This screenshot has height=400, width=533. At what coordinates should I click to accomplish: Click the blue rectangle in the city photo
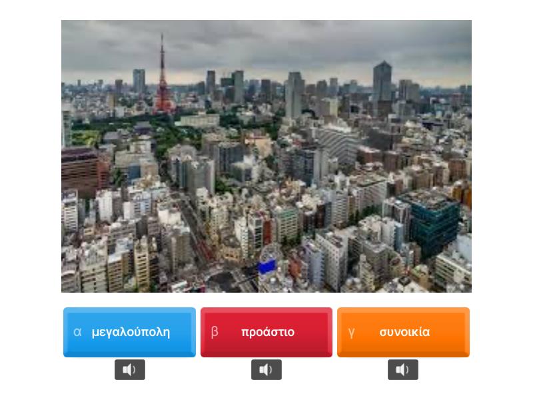point(266,266)
